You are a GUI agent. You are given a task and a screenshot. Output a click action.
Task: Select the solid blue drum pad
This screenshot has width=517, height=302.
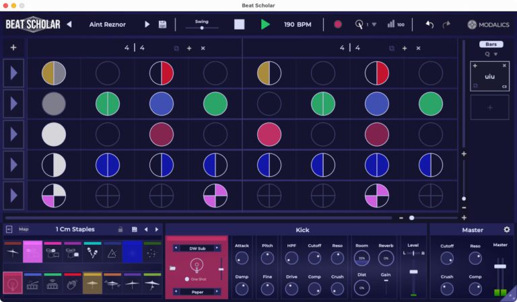pyautogui.click(x=132, y=252)
